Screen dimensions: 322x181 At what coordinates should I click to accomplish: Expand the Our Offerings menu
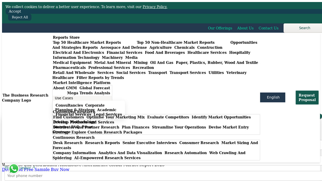tap(220, 28)
